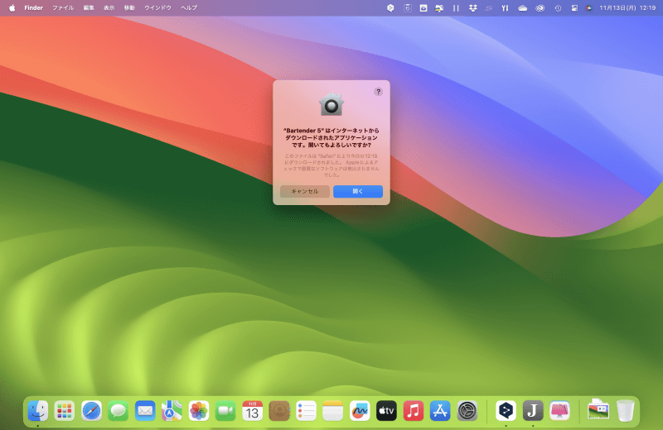Click the colorful Siri icon in menu bar
The height and width of the screenshot is (430, 663).
pyautogui.click(x=589, y=8)
